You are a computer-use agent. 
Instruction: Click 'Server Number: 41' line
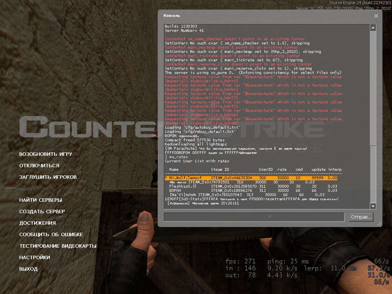[184, 31]
